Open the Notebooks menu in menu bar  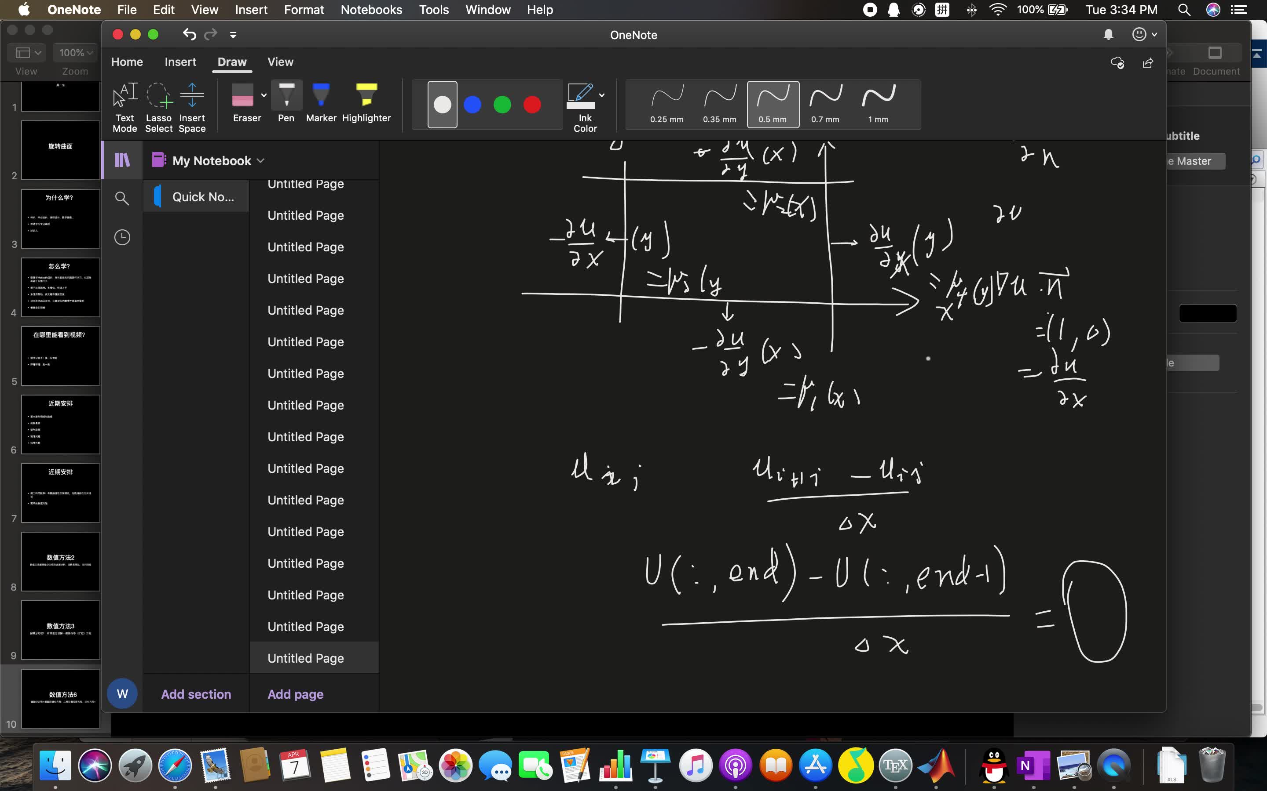[371, 9]
